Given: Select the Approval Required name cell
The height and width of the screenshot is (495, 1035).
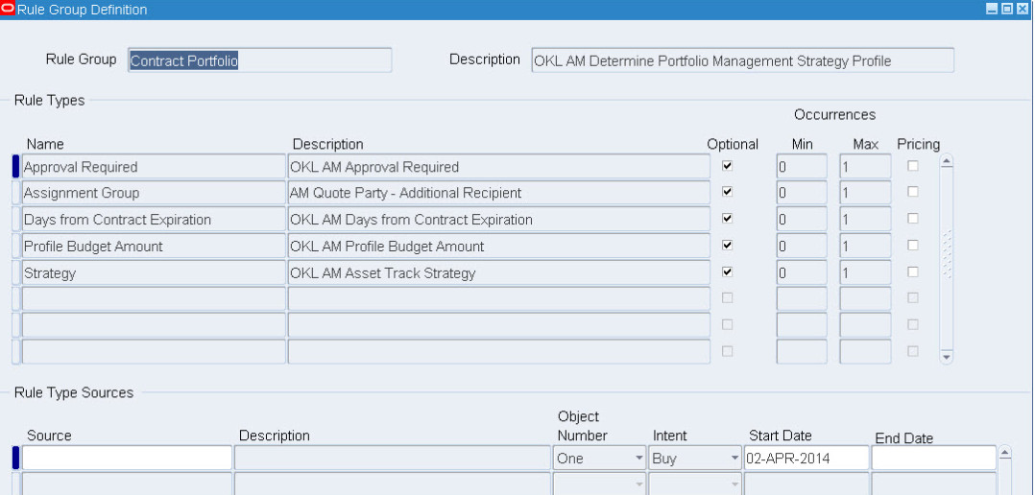Looking at the screenshot, I should click(x=154, y=167).
